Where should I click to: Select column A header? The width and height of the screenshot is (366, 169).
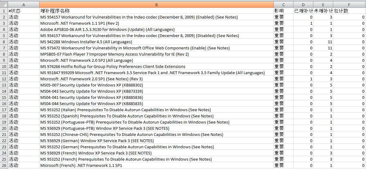tap(24, 5)
